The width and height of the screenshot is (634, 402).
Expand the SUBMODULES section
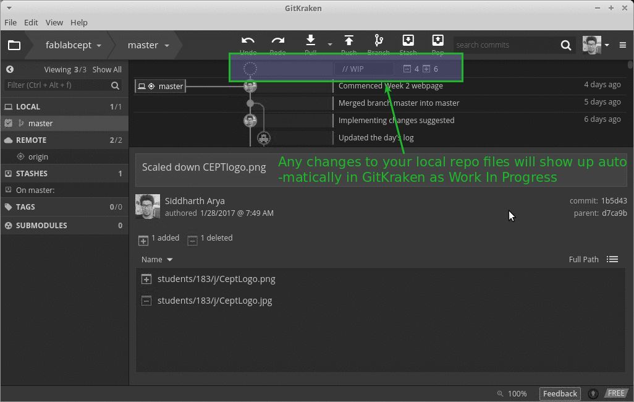coord(64,226)
